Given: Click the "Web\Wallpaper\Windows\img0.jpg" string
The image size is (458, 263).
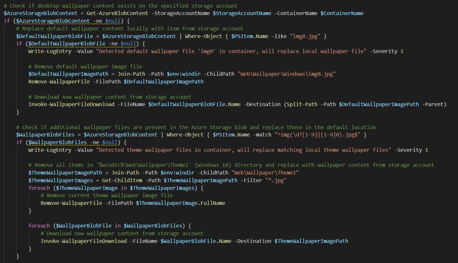Looking at the screenshot, I should pyautogui.click(x=286, y=74).
